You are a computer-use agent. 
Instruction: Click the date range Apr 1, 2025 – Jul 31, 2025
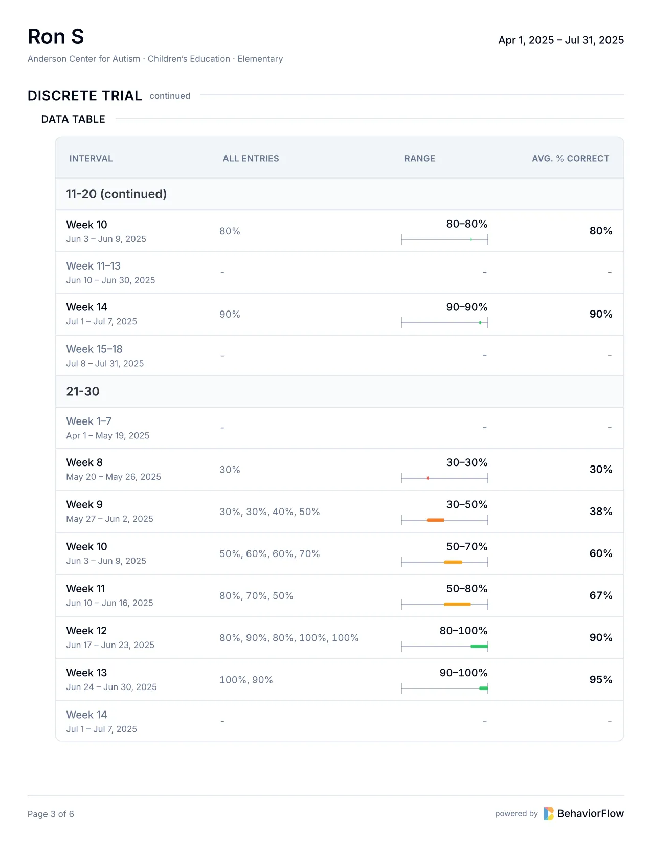click(x=561, y=40)
